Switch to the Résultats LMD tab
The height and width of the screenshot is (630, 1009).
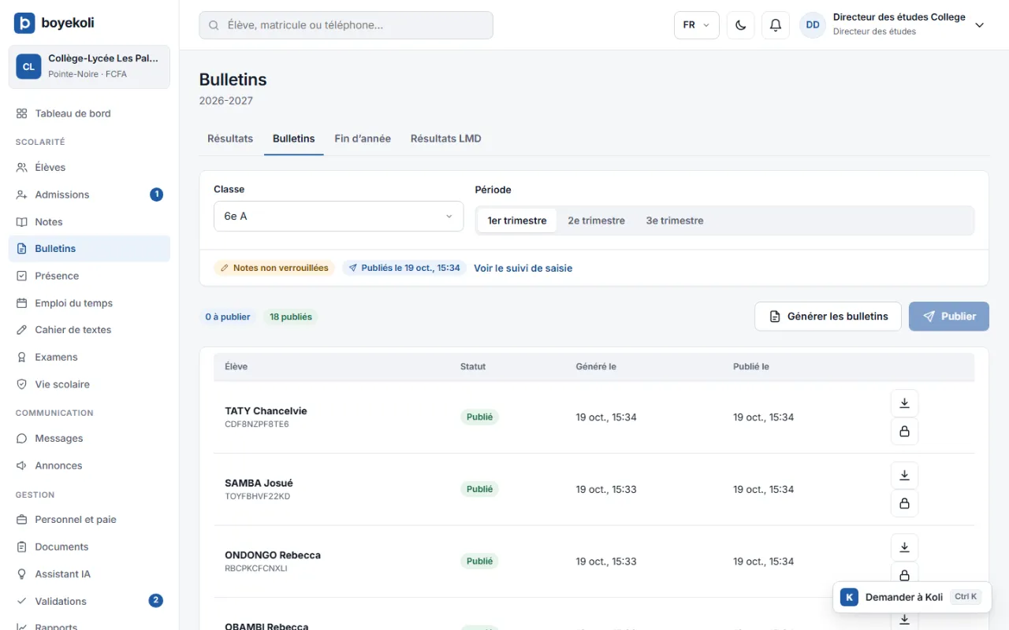coord(446,139)
